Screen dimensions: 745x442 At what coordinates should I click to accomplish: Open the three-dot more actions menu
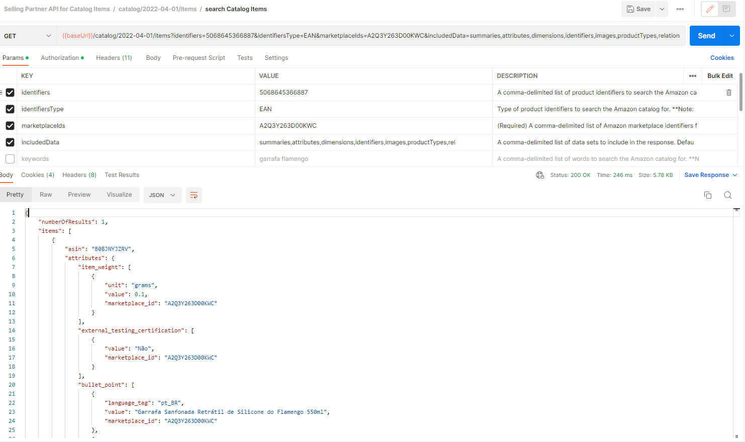(680, 9)
